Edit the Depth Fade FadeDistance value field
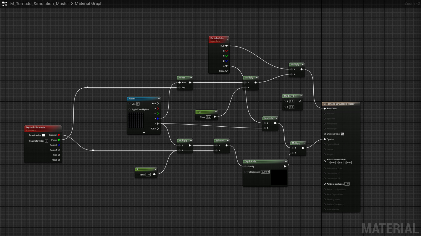Screen dimensions: 421x236 point(265,172)
